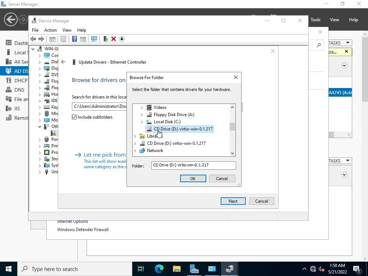Open Properties toolbar icon in Device Manager
This screenshot has width=368, height=276.
point(63,39)
